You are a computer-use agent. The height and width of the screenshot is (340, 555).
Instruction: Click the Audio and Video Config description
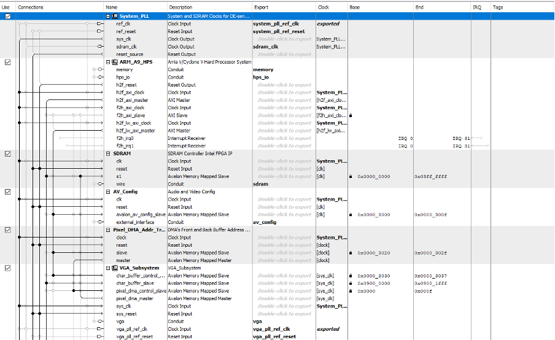192,191
